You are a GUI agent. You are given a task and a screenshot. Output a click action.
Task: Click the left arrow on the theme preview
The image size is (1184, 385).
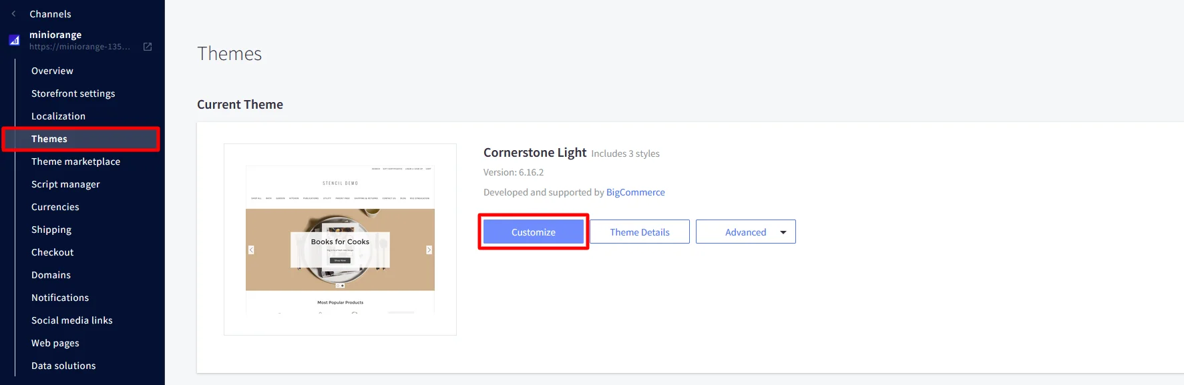[x=251, y=249]
